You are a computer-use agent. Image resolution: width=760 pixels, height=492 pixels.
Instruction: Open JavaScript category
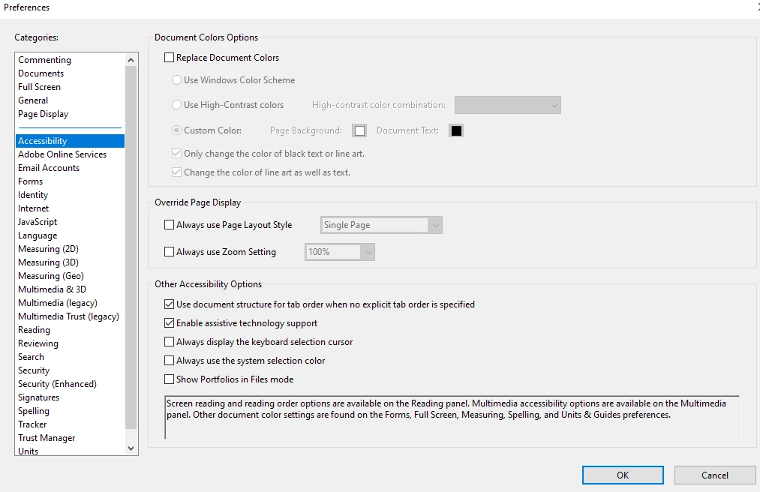pos(70,222)
